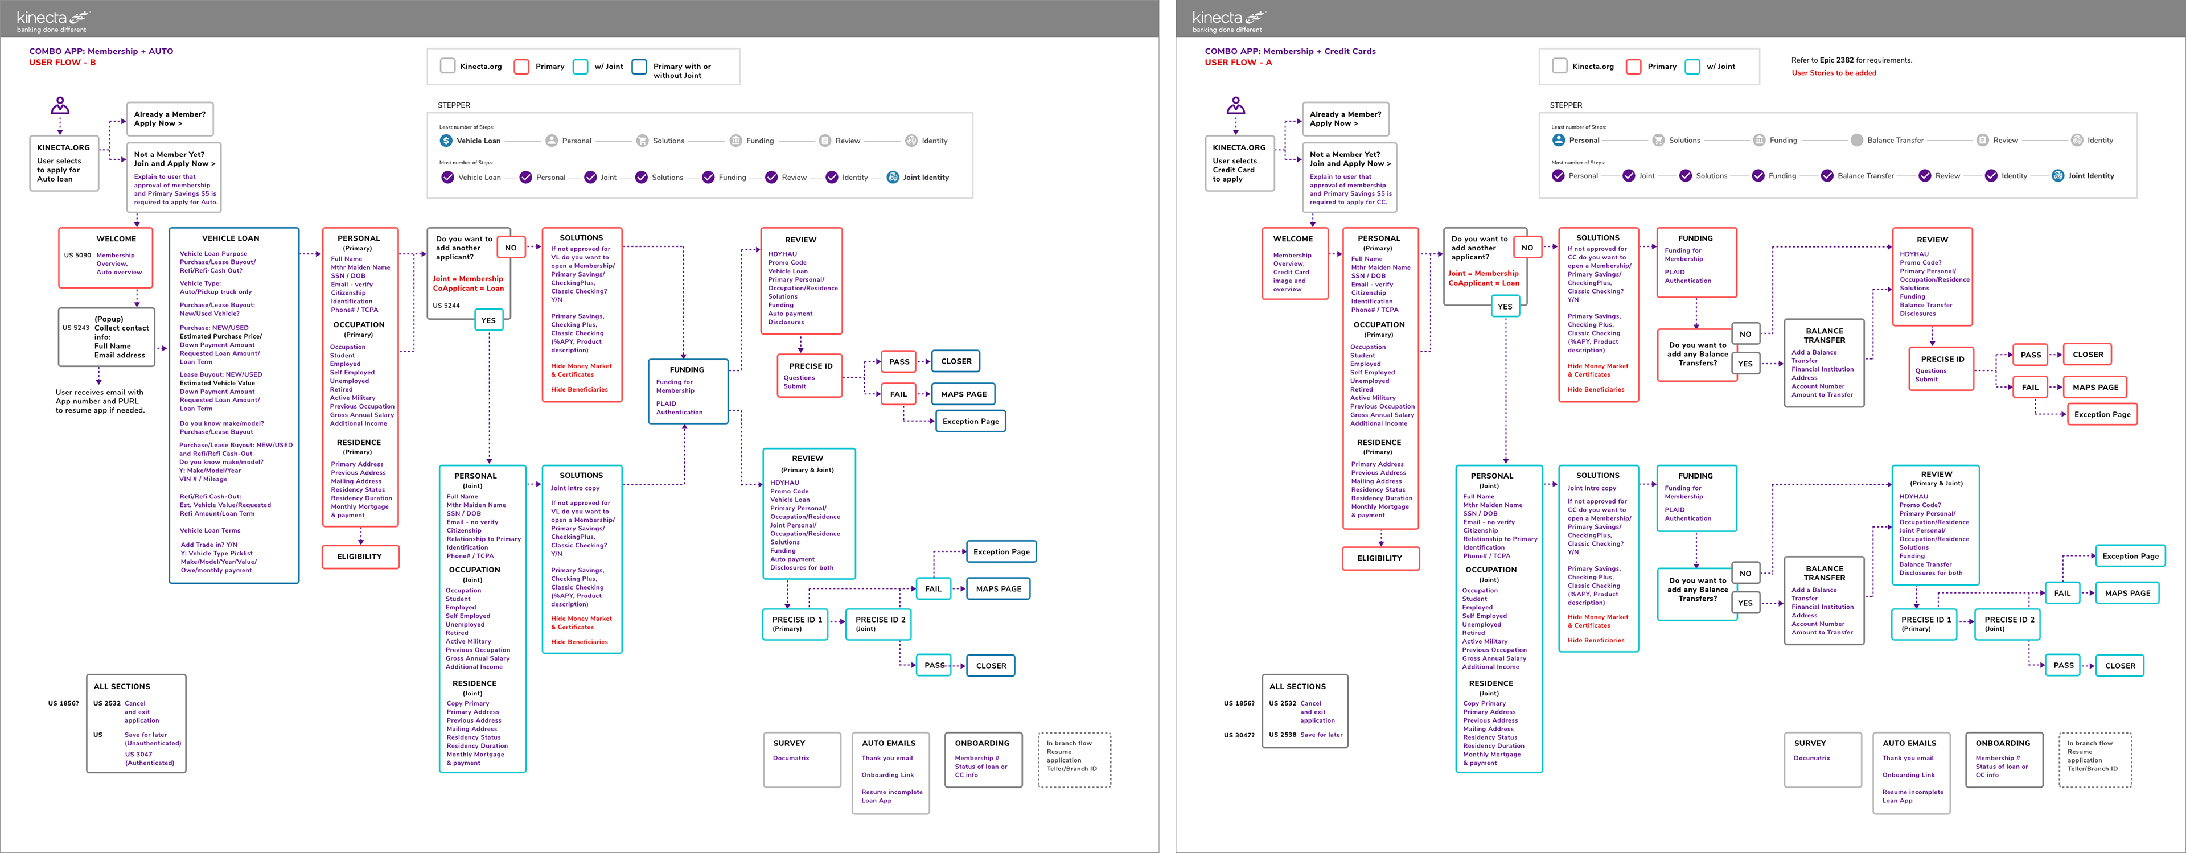Click bank Funding icon in Credit Cards stepper
This screenshot has width=2186, height=853.
[x=1758, y=140]
